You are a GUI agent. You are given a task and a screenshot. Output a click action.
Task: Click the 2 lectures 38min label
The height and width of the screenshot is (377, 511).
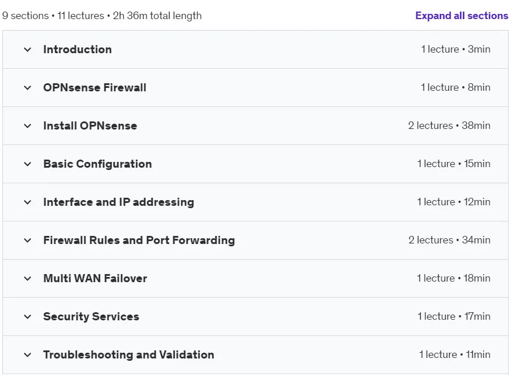tap(449, 125)
